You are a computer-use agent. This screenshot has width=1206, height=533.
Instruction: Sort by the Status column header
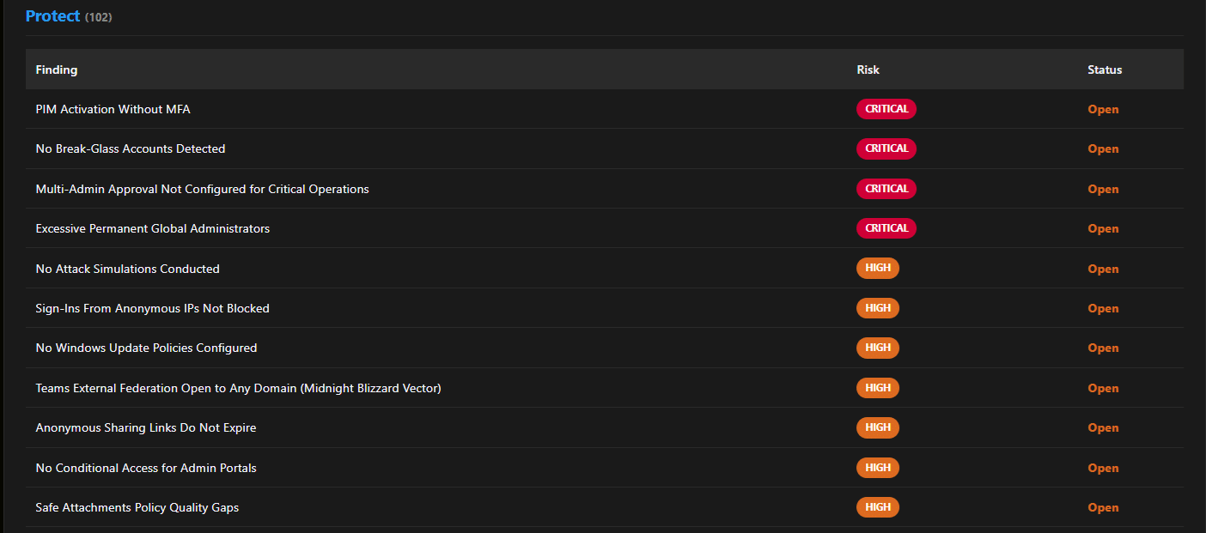[x=1105, y=70]
